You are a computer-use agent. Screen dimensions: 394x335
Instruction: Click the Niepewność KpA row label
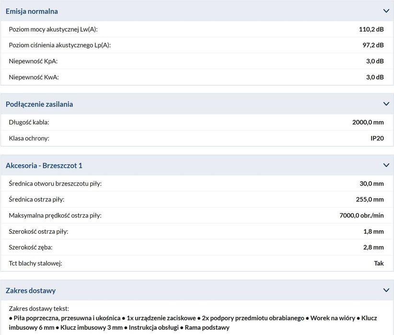click(33, 61)
